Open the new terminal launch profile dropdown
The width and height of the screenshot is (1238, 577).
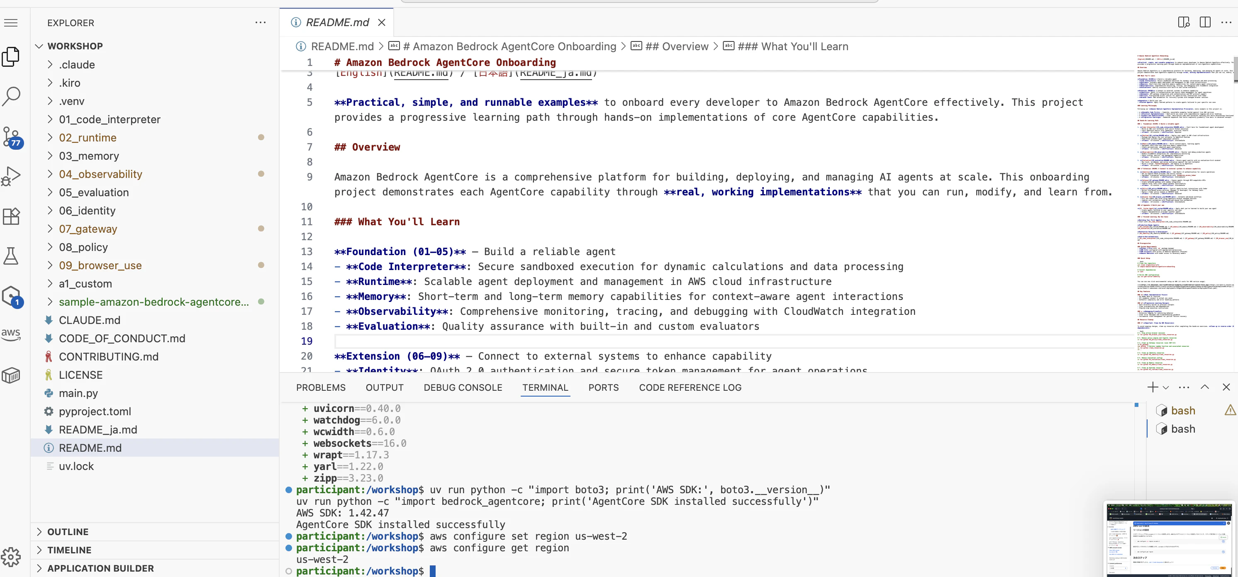1165,388
